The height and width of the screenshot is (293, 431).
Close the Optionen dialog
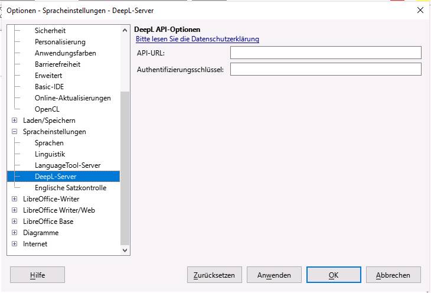click(x=420, y=11)
